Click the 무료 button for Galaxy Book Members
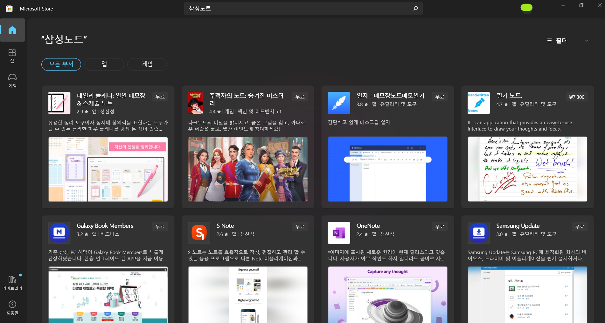 (160, 226)
